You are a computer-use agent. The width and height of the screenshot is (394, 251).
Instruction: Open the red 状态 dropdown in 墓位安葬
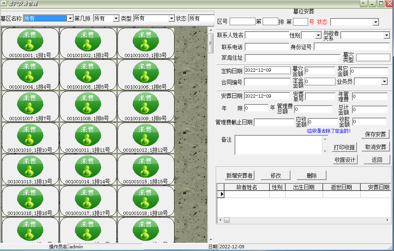pyautogui.click(x=376, y=22)
